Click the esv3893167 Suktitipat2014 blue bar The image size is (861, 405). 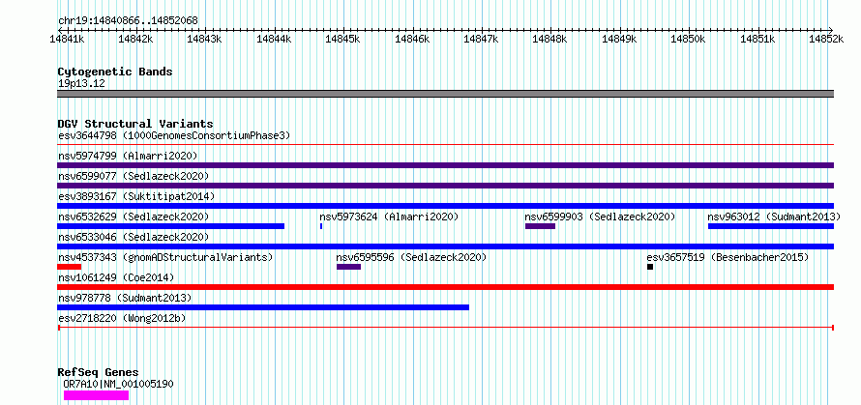pyautogui.click(x=445, y=206)
